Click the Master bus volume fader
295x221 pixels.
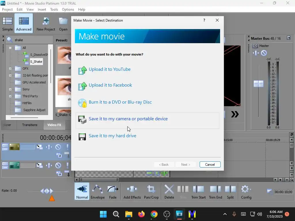pyautogui.click(x=258, y=84)
